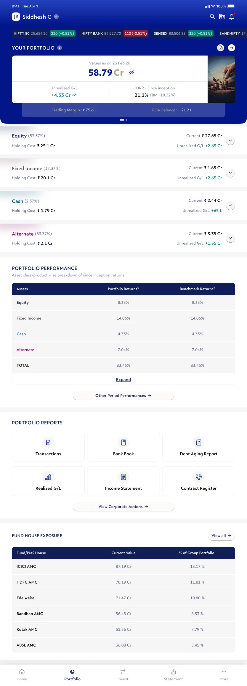Select the ICICI AMC row
Screen dimensions: 247x686
[x=123, y=566]
